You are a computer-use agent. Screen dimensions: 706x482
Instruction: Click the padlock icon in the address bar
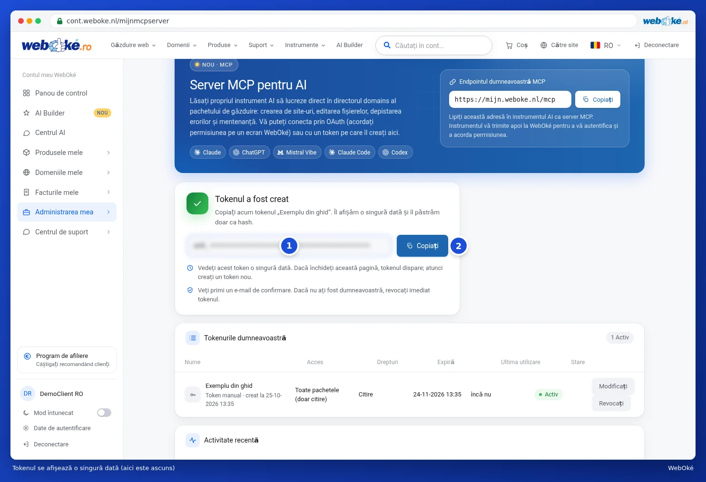(x=60, y=21)
